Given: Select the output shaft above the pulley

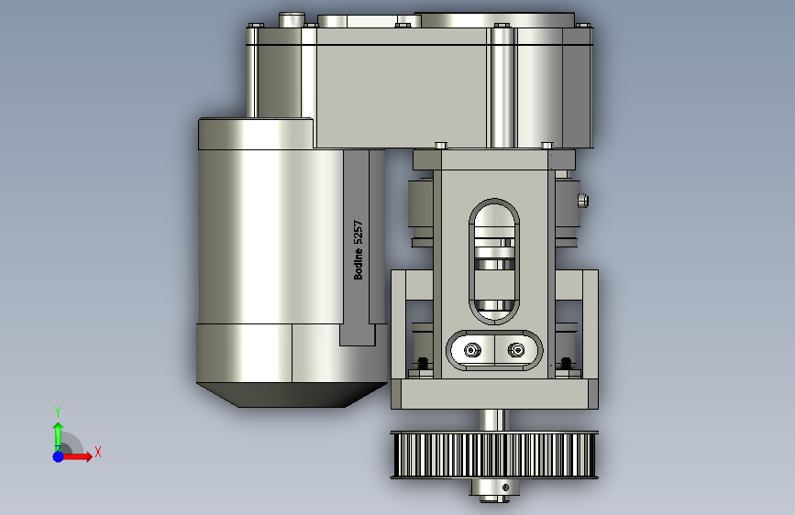Looking at the screenshot, I should pos(492,421).
